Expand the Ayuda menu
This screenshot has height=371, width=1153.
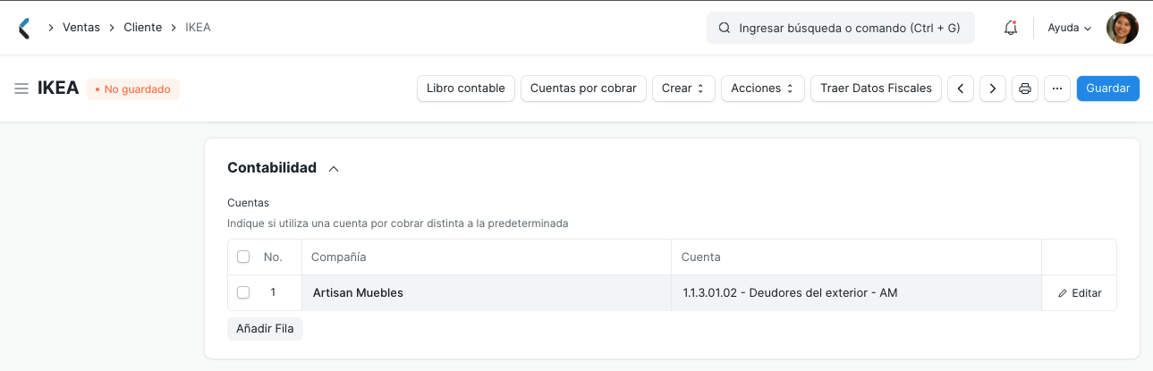pyautogui.click(x=1070, y=28)
